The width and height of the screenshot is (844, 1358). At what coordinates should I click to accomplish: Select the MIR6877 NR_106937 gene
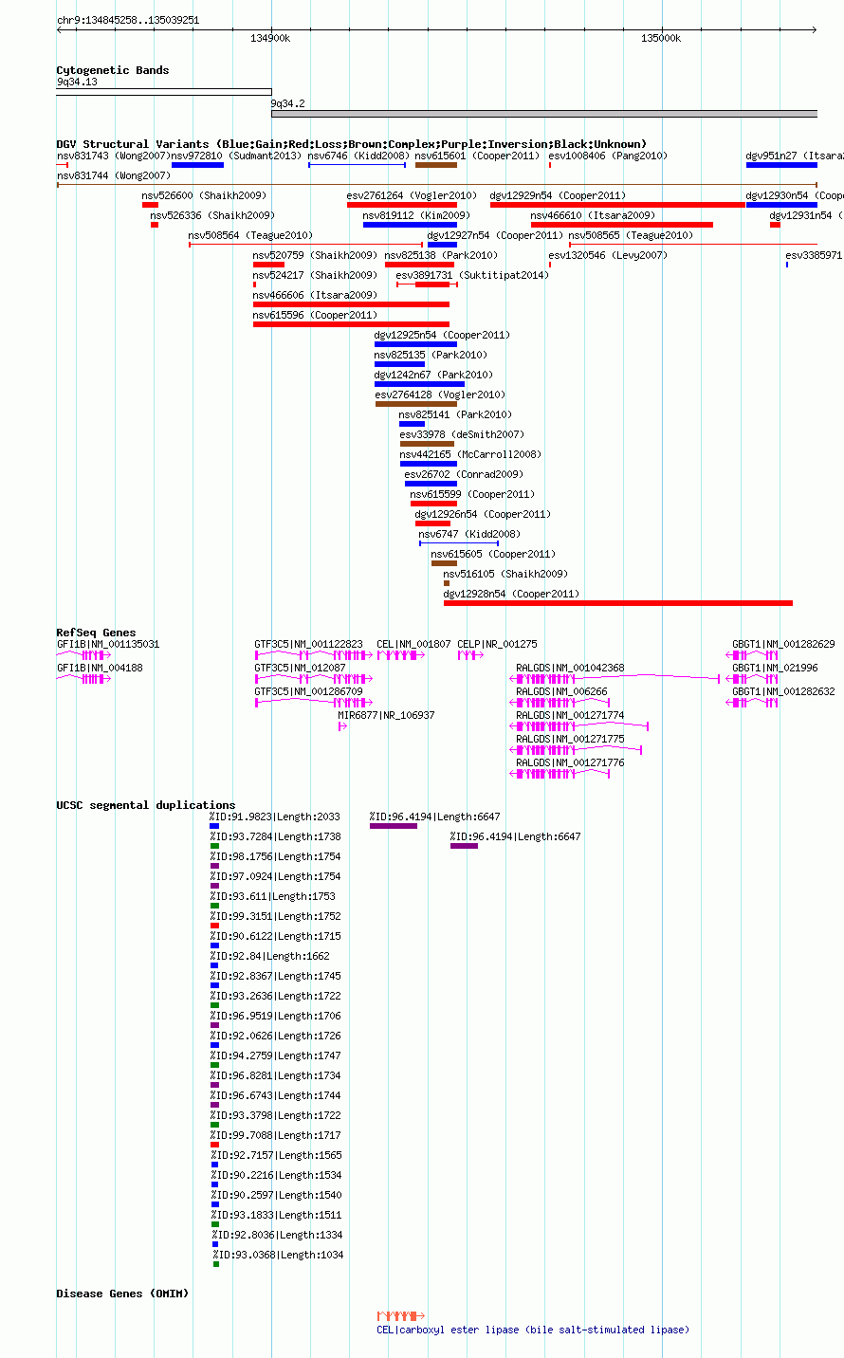tap(342, 725)
